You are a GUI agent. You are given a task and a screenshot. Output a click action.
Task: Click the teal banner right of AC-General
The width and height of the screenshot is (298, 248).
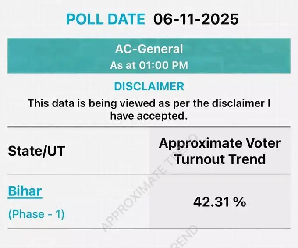245,56
